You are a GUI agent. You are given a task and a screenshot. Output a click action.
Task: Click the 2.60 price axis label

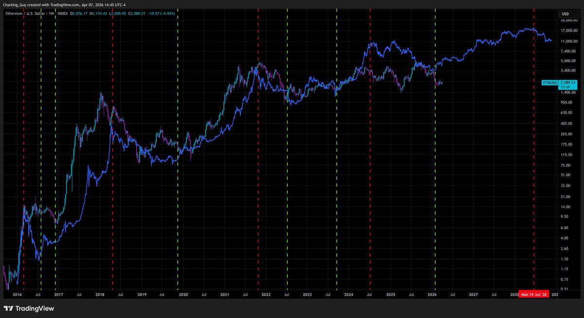[x=565, y=248]
